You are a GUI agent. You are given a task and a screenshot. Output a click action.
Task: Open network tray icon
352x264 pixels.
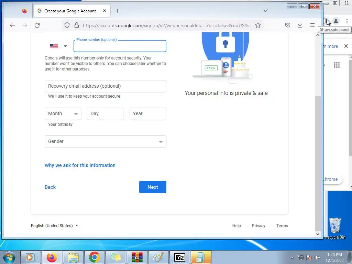point(300,257)
